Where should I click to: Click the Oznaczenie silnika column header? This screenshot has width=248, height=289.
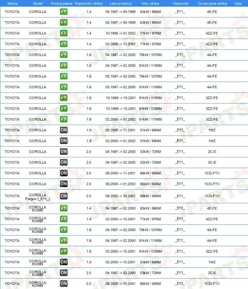[x=212, y=3]
